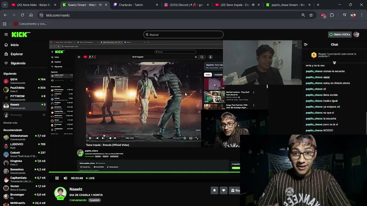Viewport: 367px width, 206px height.
Task: View site information for kick.com
Action: (x=41, y=15)
